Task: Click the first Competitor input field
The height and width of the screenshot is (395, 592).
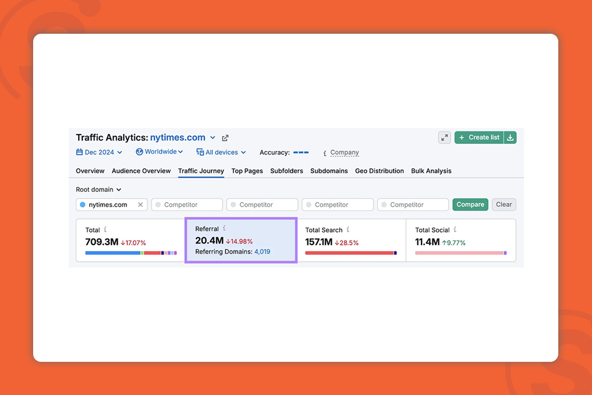Action: coord(187,205)
